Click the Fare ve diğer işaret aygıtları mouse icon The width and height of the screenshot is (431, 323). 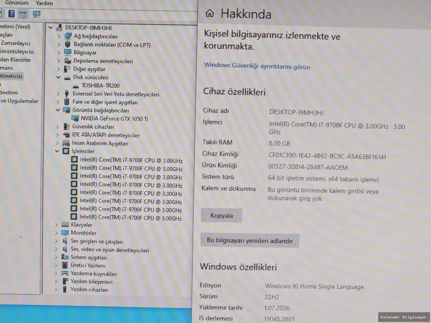[x=67, y=102]
